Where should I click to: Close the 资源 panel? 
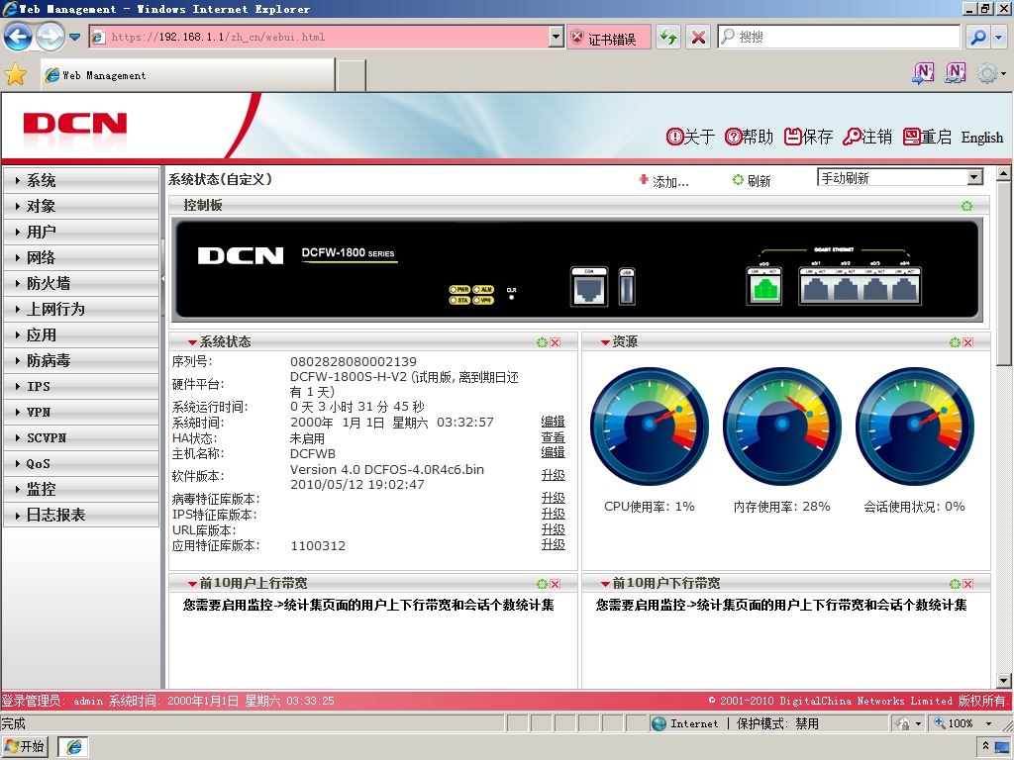coord(968,342)
